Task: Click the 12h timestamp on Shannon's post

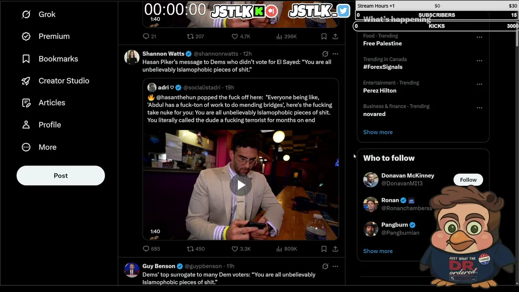Action: point(247,54)
